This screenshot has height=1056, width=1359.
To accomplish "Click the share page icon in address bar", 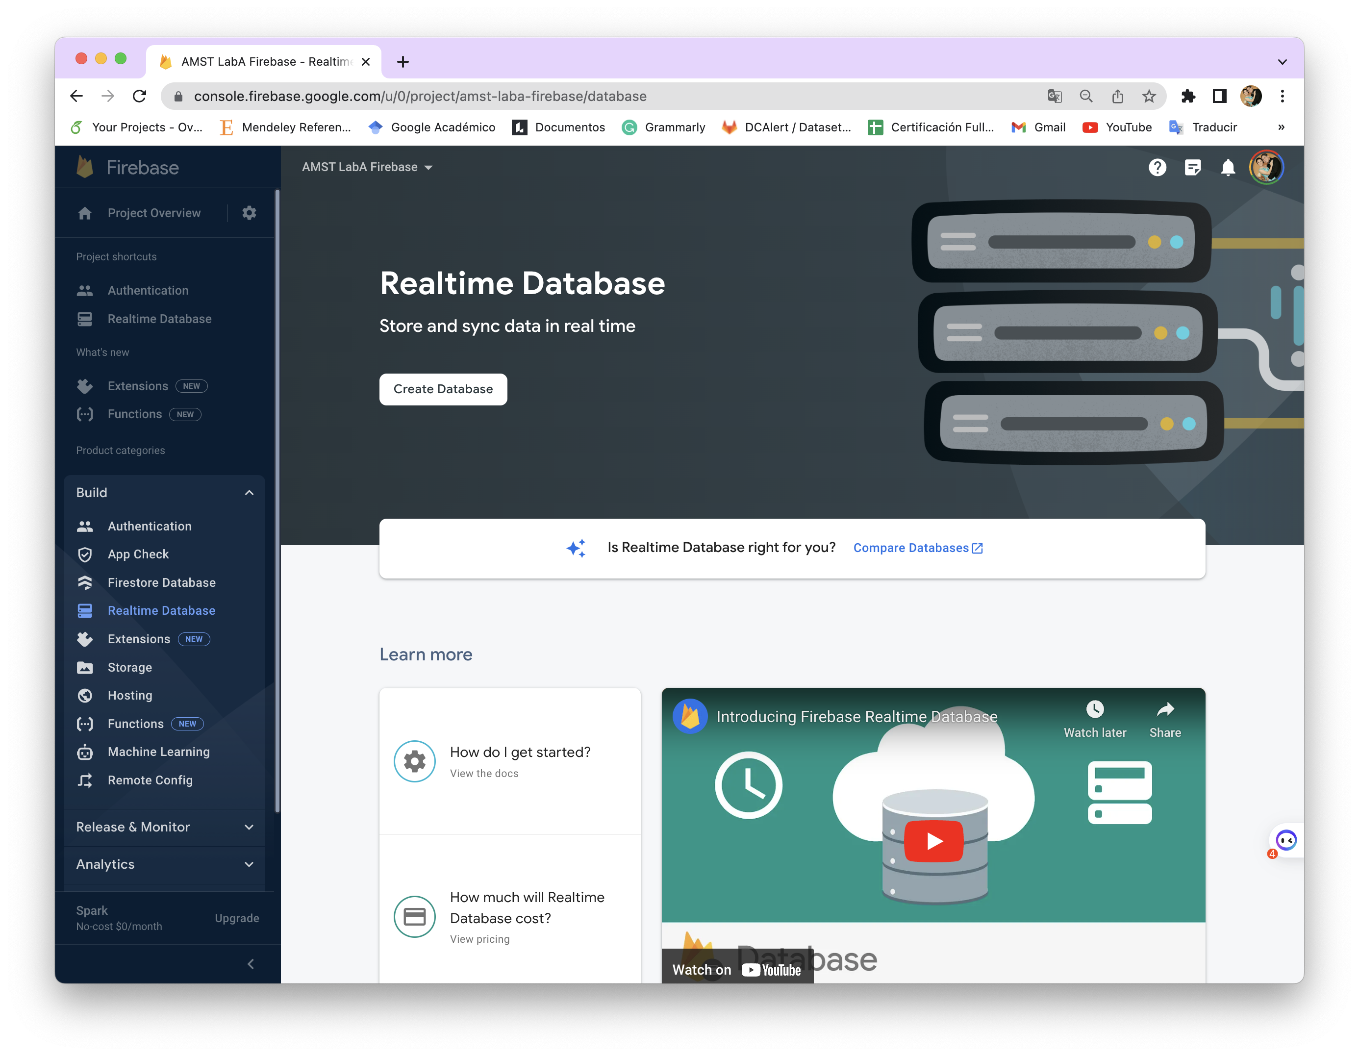I will (1118, 96).
